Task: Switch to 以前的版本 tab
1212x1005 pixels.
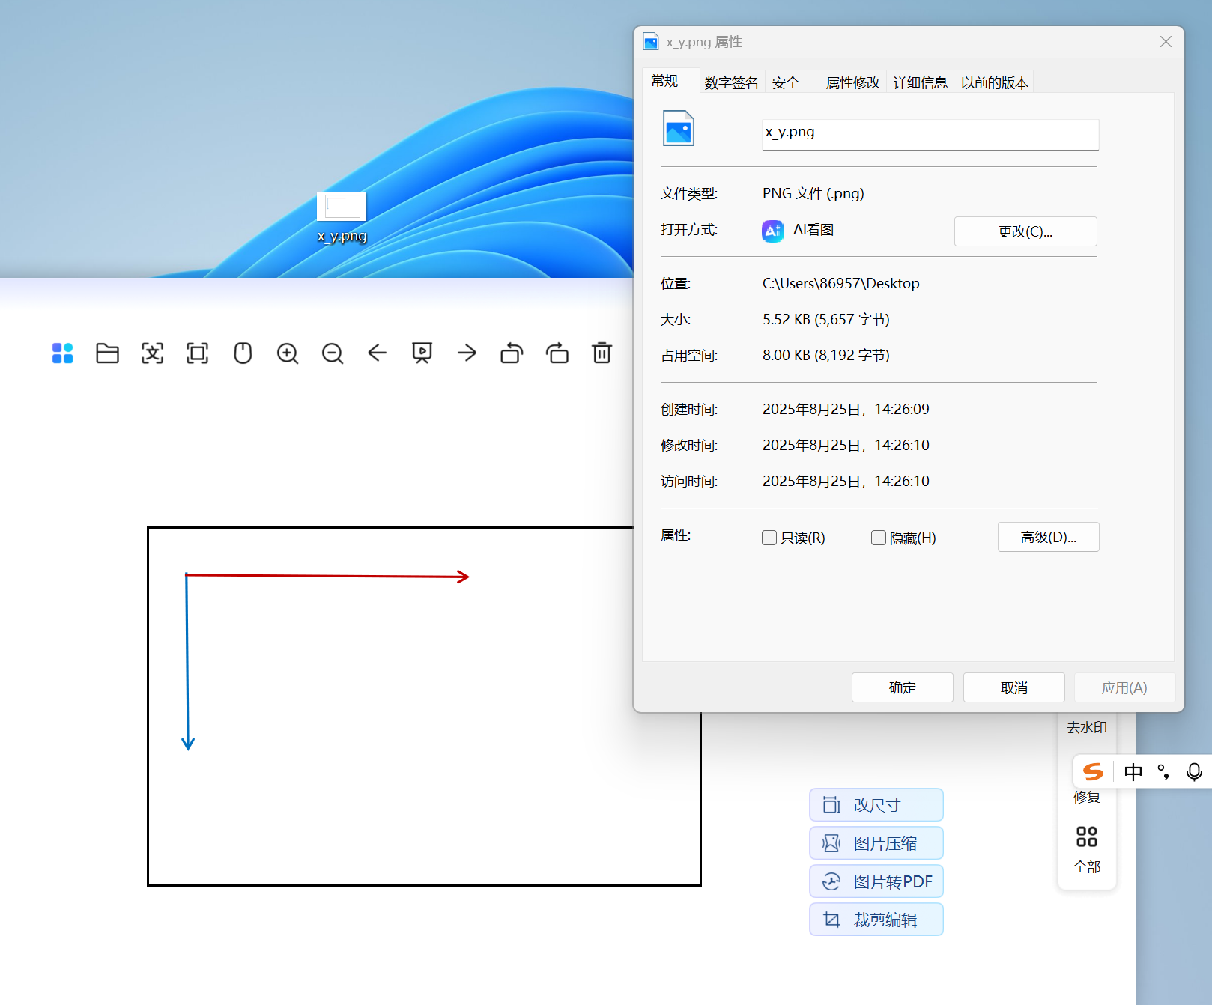Action: coord(994,82)
